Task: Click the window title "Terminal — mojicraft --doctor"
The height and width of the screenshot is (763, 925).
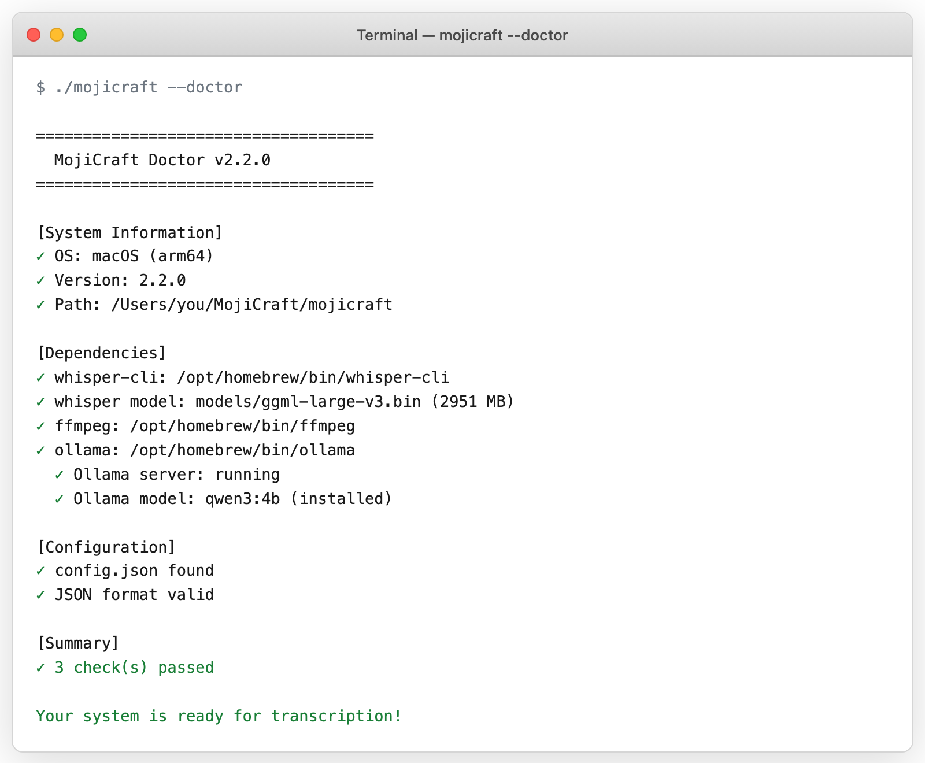Action: tap(462, 35)
